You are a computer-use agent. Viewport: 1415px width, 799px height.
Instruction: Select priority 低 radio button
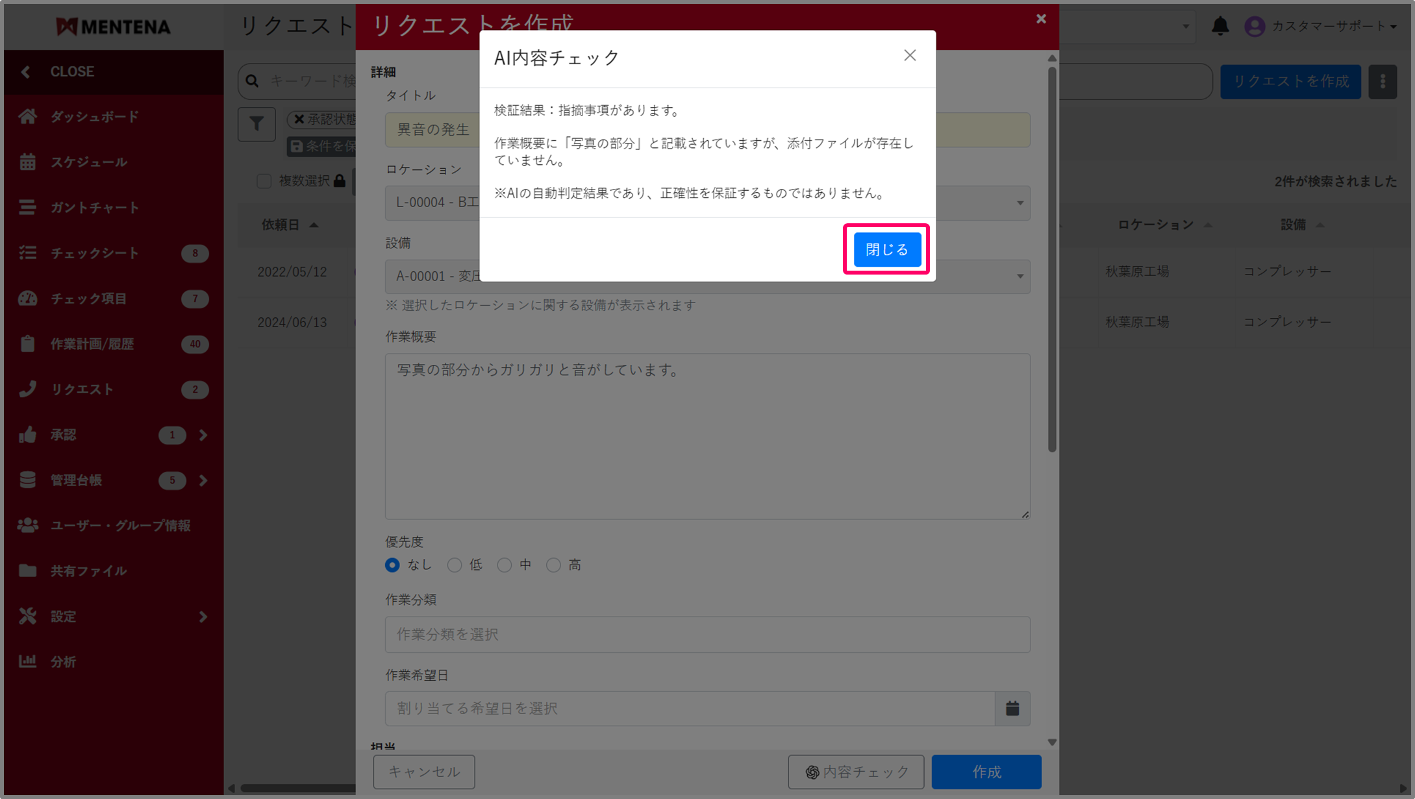455,565
